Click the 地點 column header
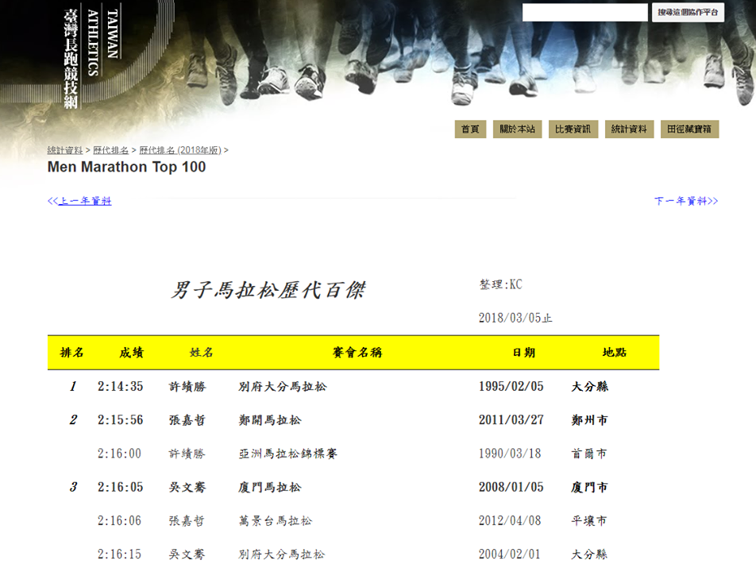Image resolution: width=756 pixels, height=572 pixels. 615,353
